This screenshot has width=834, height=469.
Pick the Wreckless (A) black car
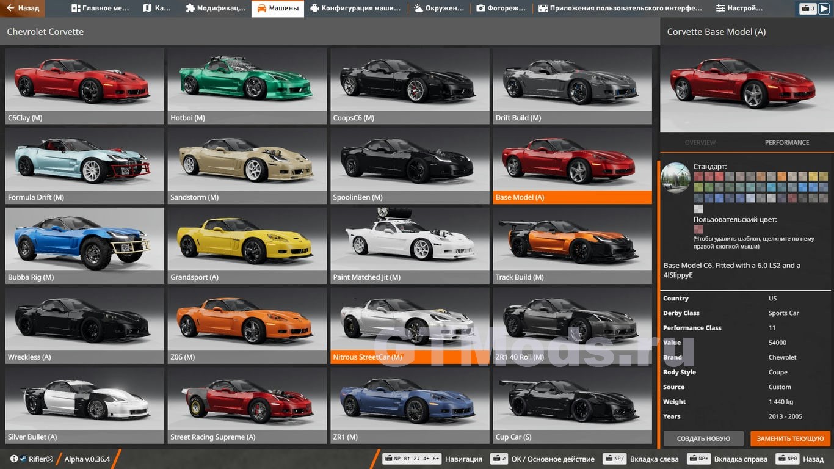click(85, 325)
